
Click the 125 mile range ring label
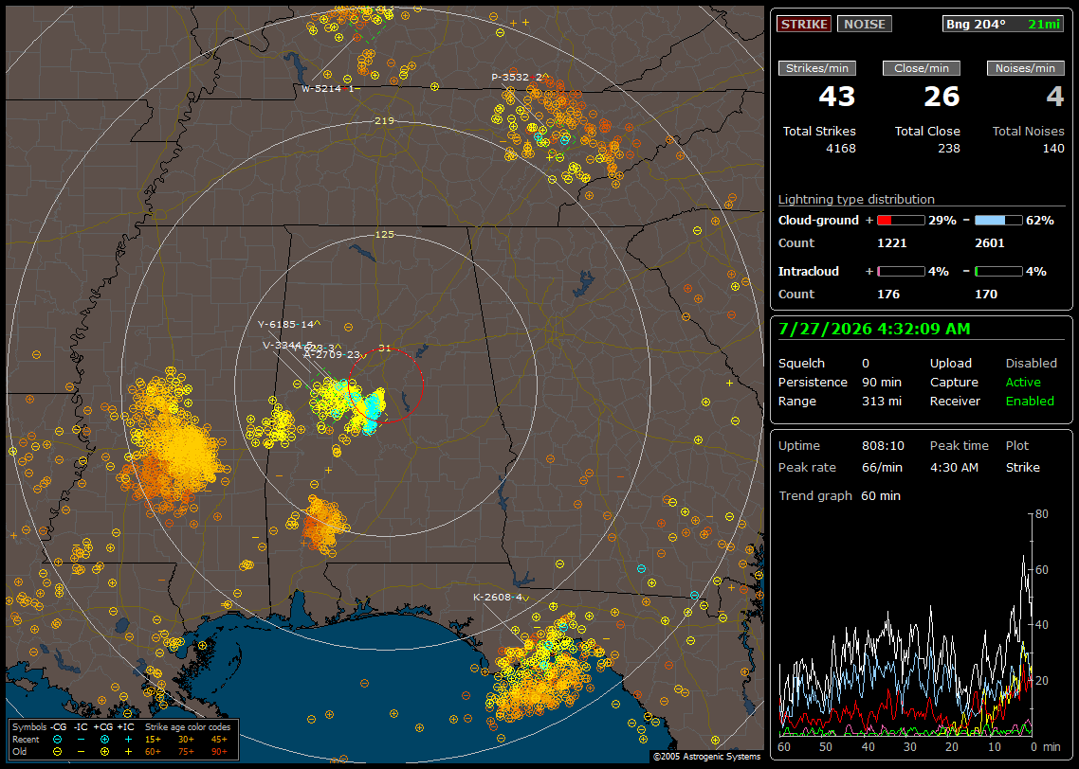[x=384, y=234]
